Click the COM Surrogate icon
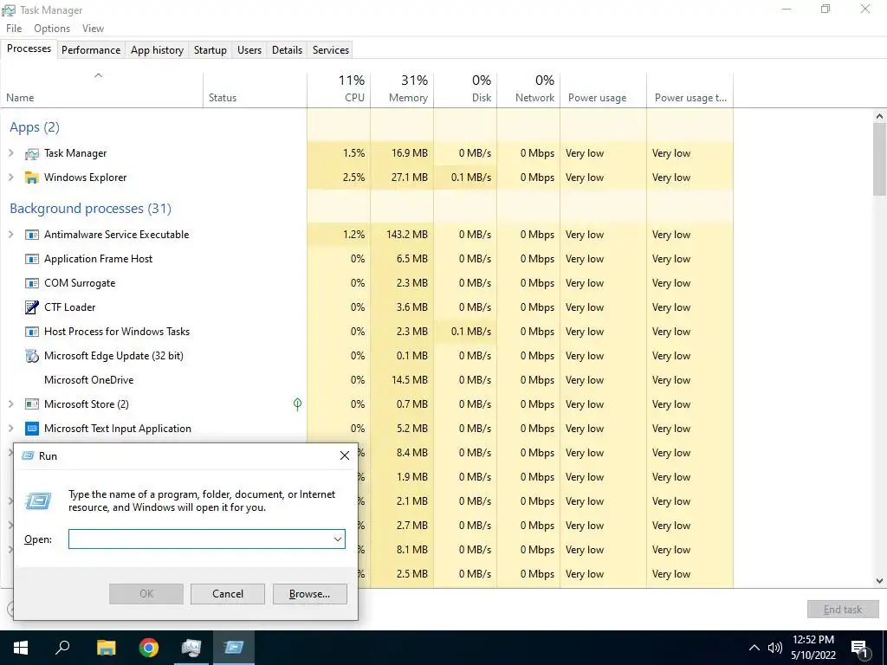 [x=32, y=283]
